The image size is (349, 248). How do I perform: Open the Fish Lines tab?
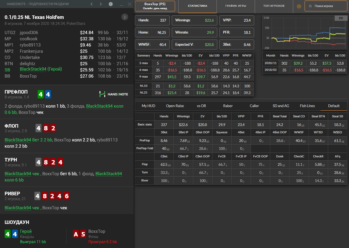tap(307, 106)
